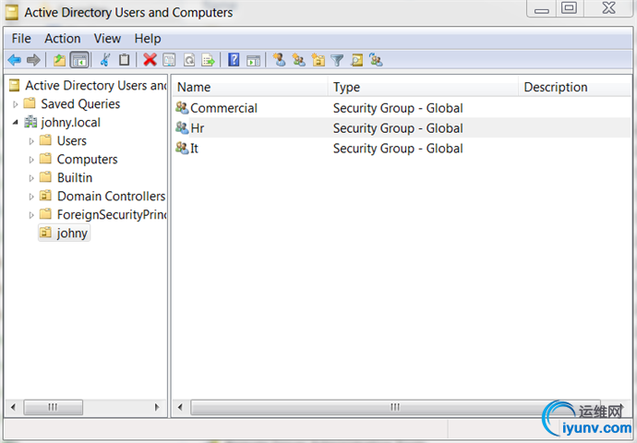This screenshot has height=443, width=637.
Task: Select the Users folder in tree
Action: coord(72,141)
